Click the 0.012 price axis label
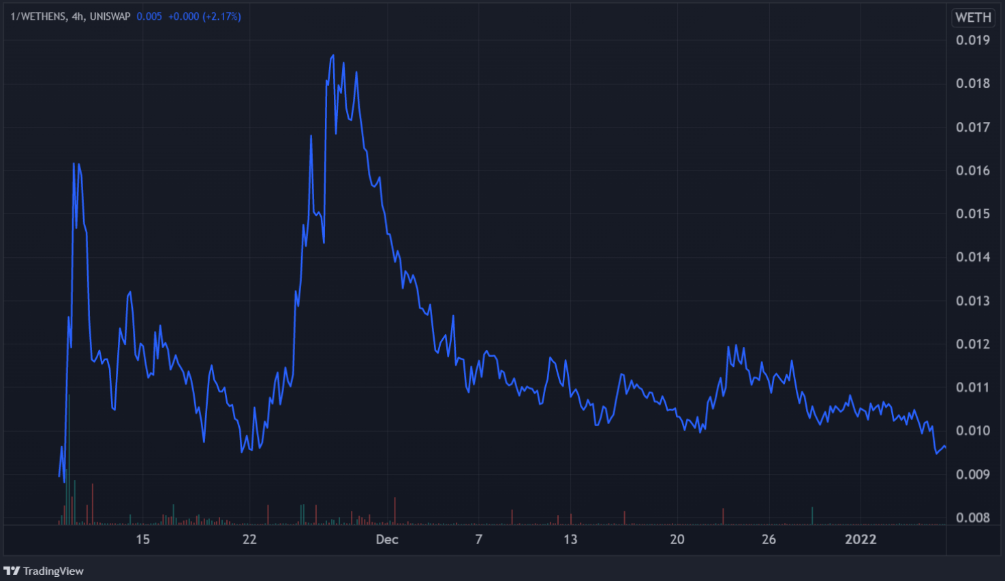The height and width of the screenshot is (581, 1005). (x=973, y=344)
